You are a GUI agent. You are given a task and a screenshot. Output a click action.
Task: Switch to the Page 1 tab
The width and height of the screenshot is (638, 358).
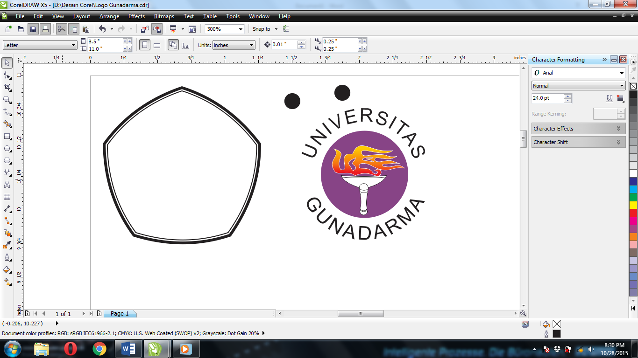pyautogui.click(x=120, y=314)
